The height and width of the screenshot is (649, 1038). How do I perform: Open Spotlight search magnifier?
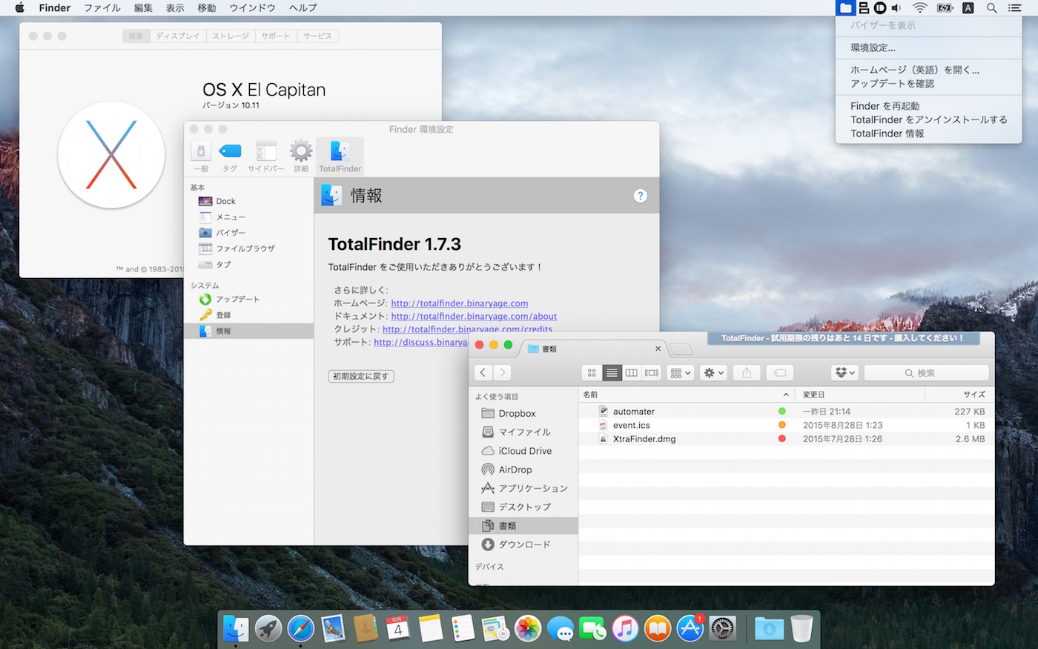pos(991,8)
